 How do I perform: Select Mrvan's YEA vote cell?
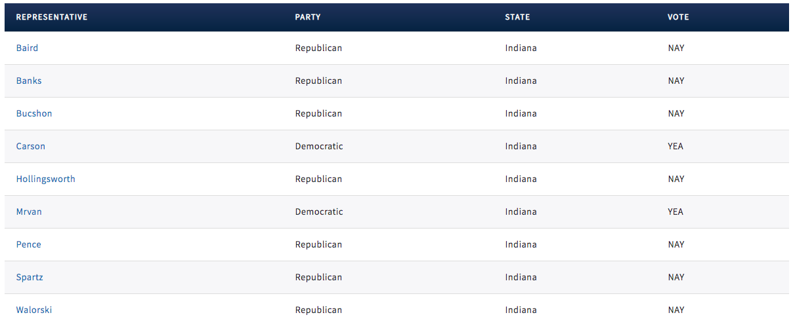tap(675, 212)
